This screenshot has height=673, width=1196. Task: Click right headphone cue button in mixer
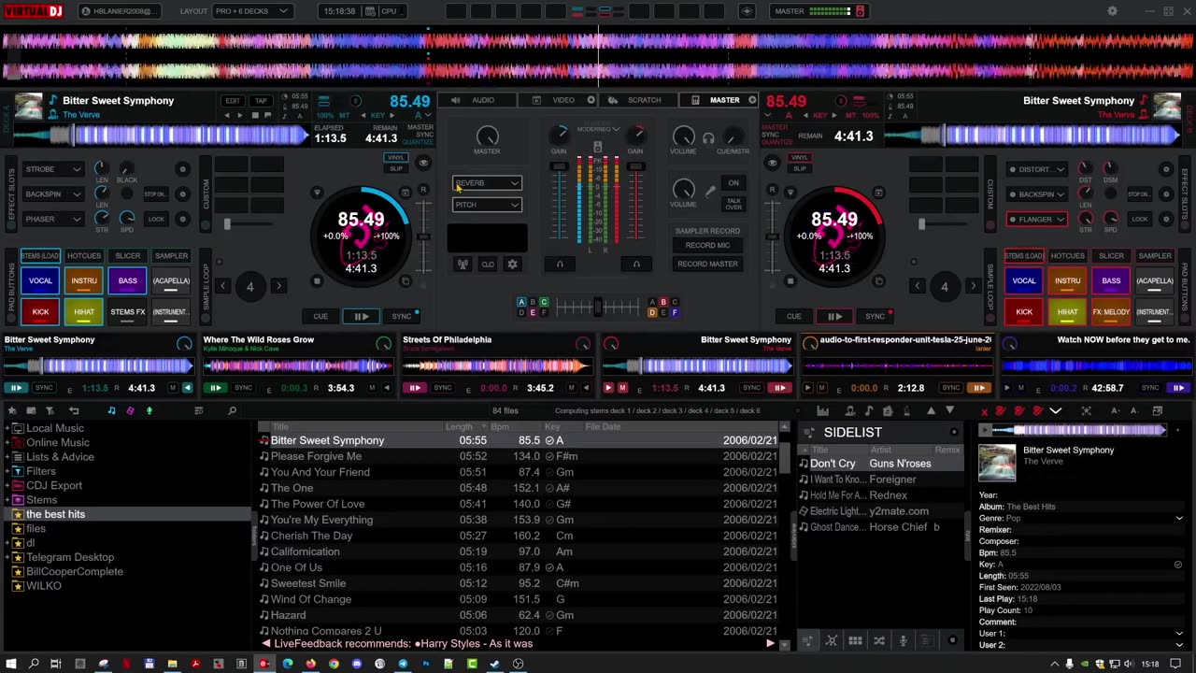(636, 265)
